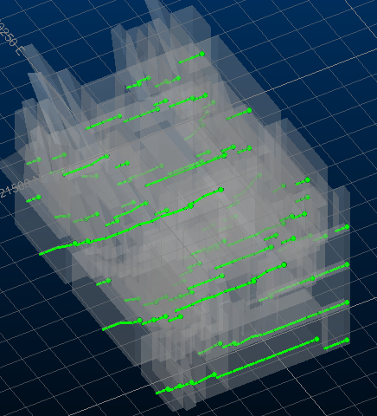Select the right-edge marker of the second-lowest long trace
The height and width of the screenshot is (416, 377).
pyautogui.click(x=347, y=302)
